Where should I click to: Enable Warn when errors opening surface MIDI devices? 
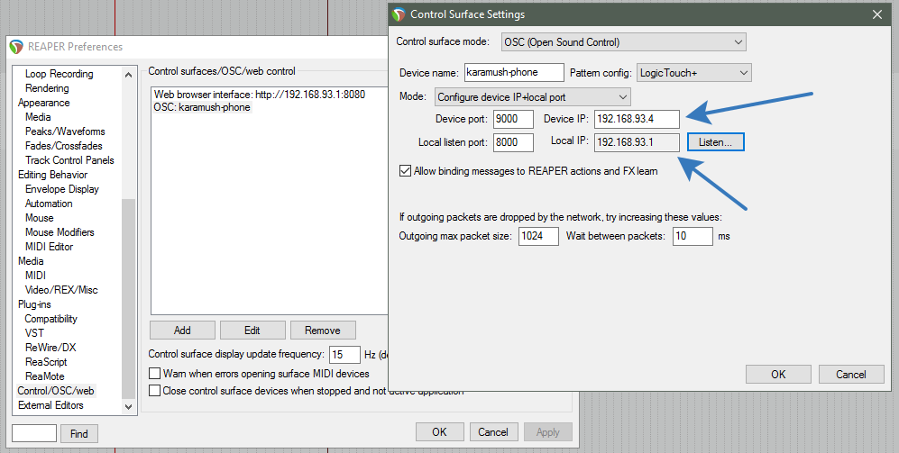tap(154, 374)
